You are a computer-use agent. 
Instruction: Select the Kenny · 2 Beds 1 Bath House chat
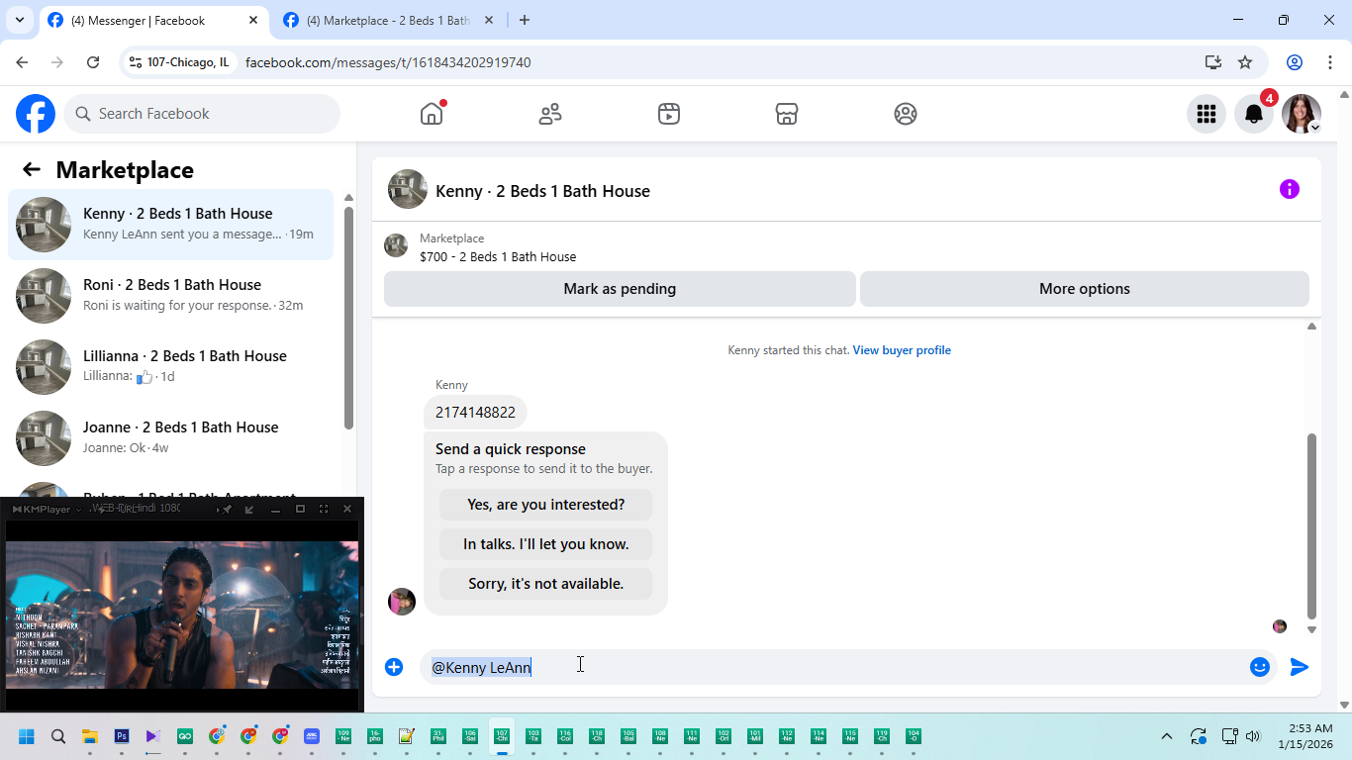[x=171, y=225]
